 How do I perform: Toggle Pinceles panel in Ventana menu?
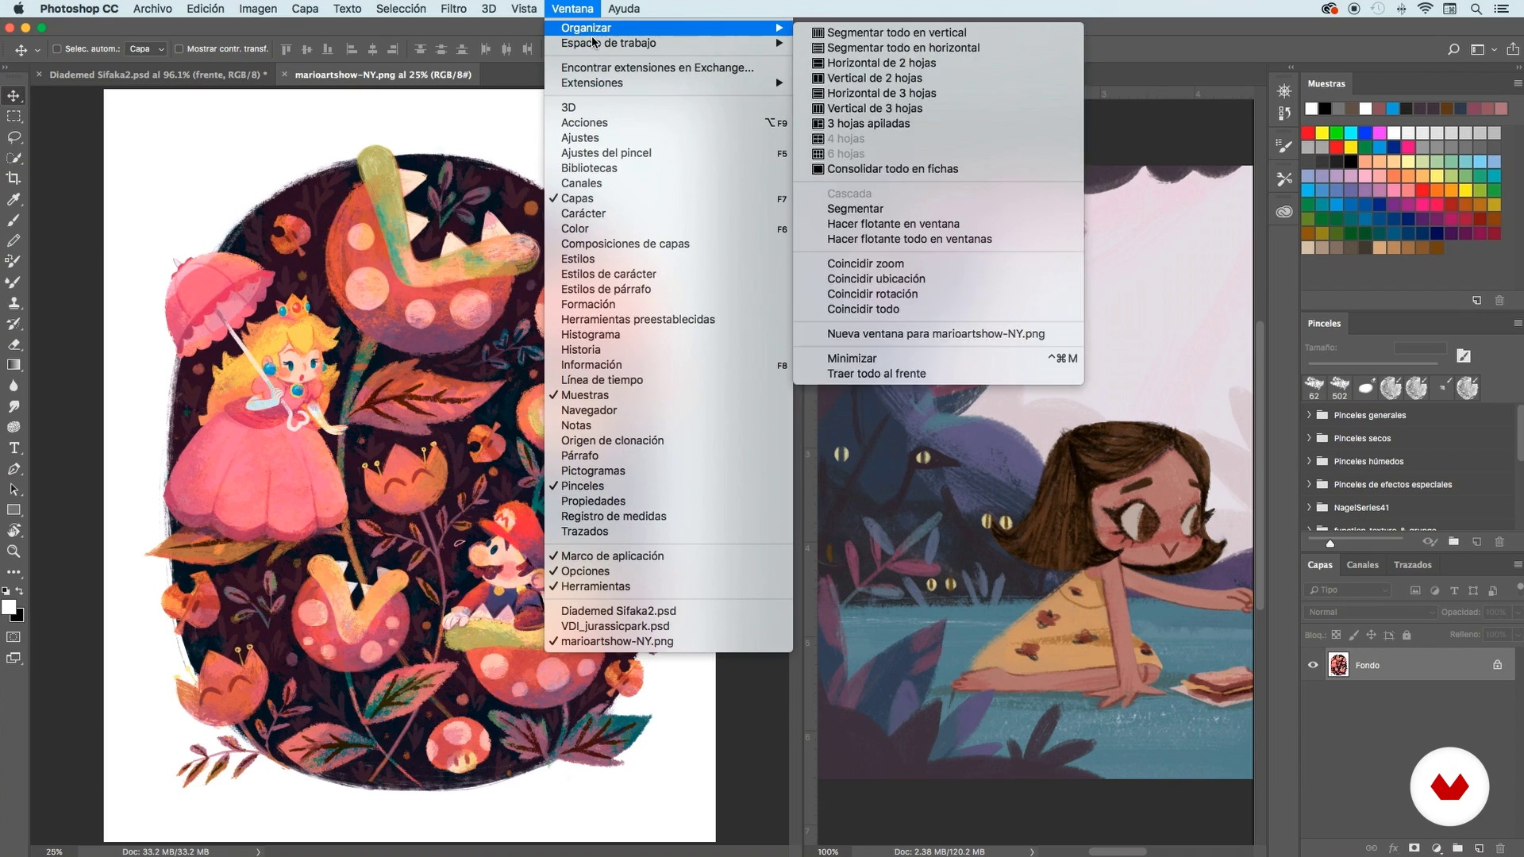point(668,486)
